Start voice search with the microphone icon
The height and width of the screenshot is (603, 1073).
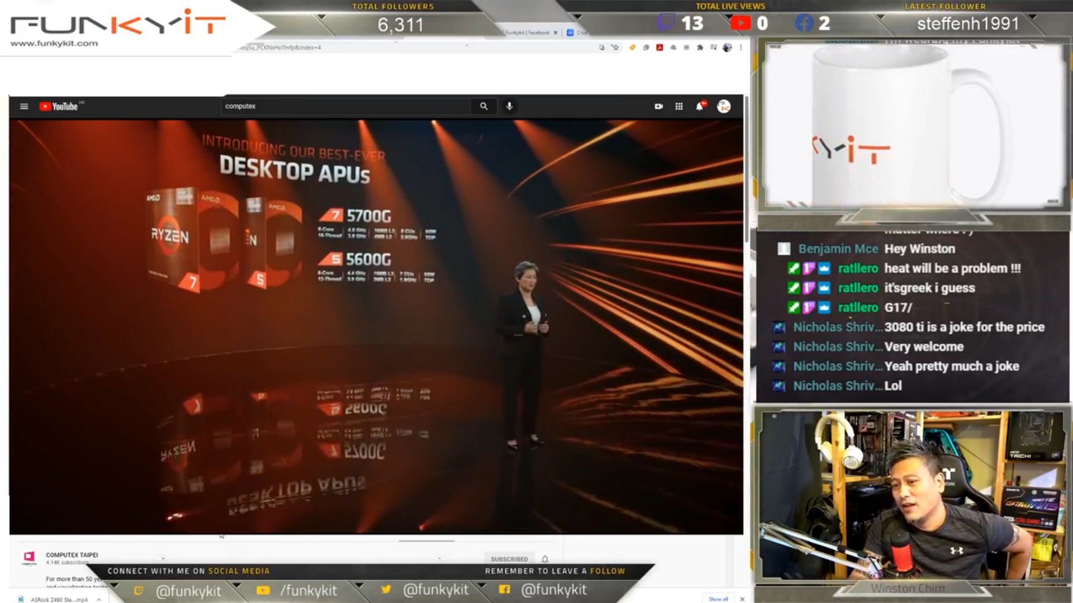coord(509,106)
